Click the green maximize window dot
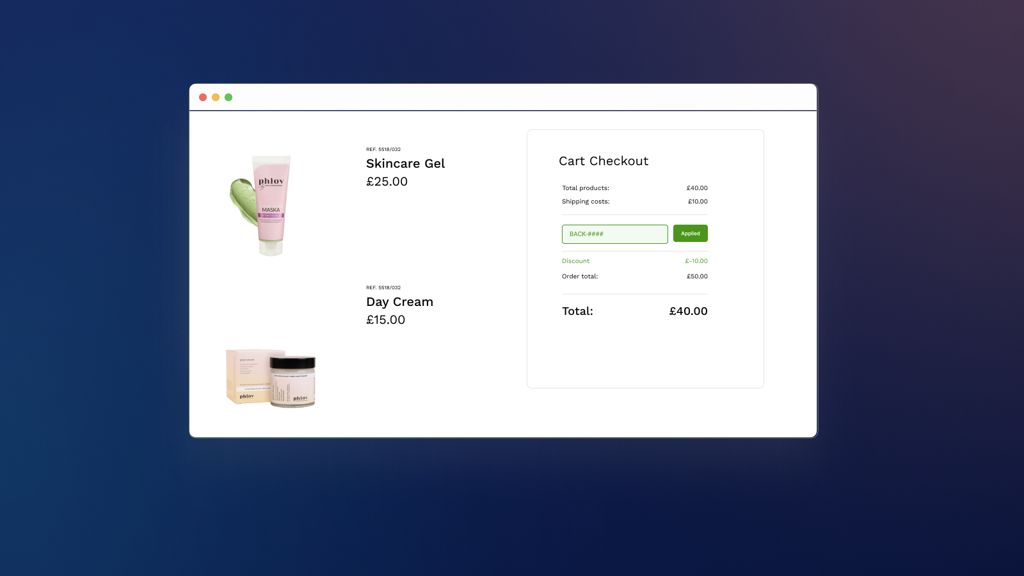This screenshot has width=1024, height=576. (228, 97)
